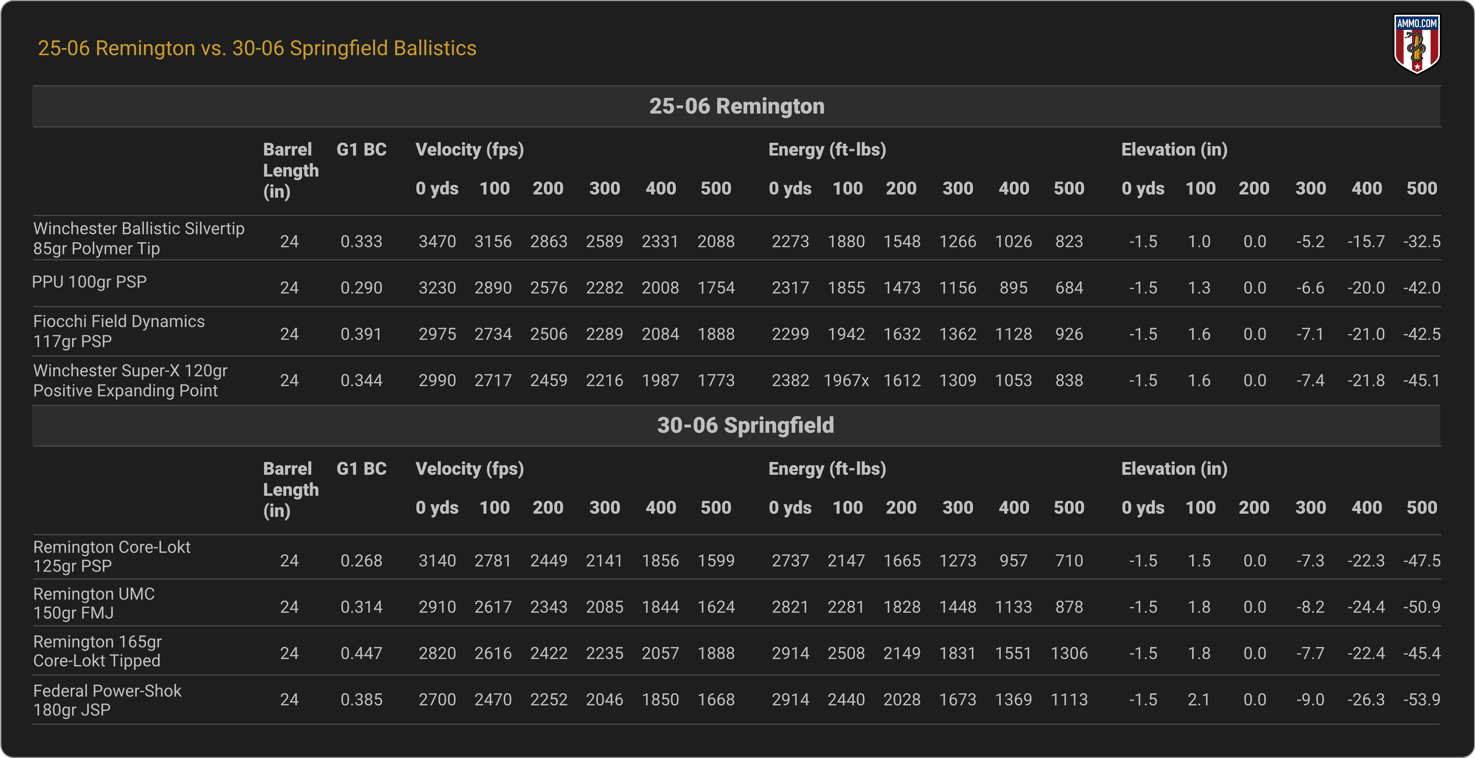Click 'Remington UMC 150gr FMJ' row name
Screen dimensions: 1475x758
[x=94, y=603]
